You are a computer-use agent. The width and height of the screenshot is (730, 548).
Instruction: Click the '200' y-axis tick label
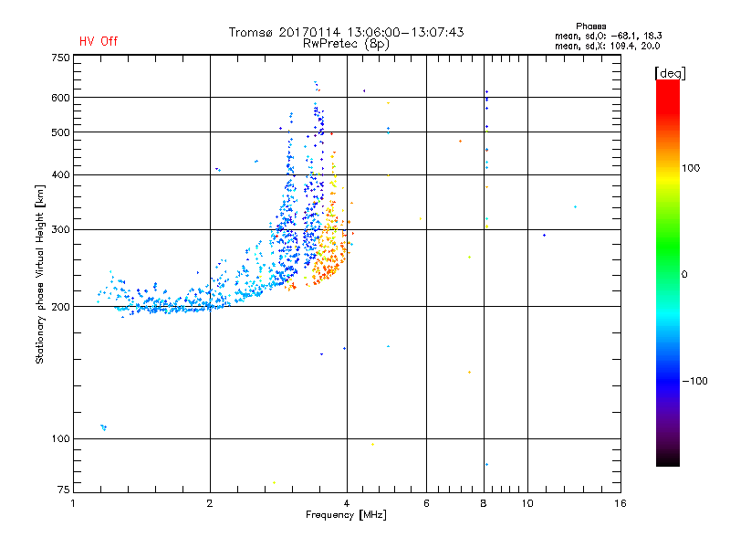click(61, 307)
